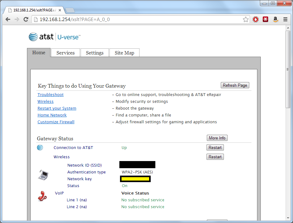This screenshot has height=223, width=293.
Task: Click the 'Authentication type' label
Action: (x=87, y=172)
